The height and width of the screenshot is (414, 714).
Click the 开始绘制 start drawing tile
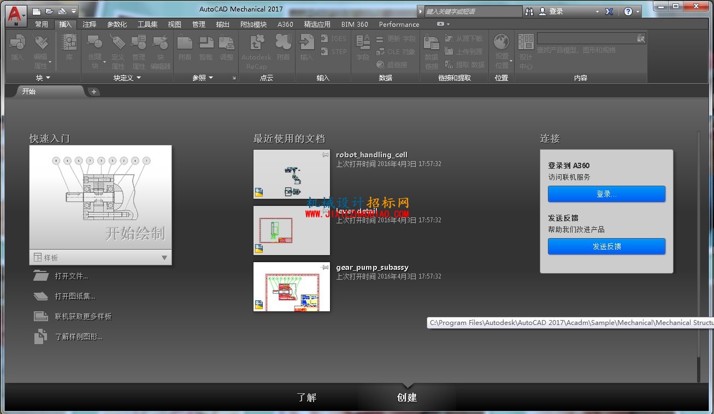tap(101, 198)
